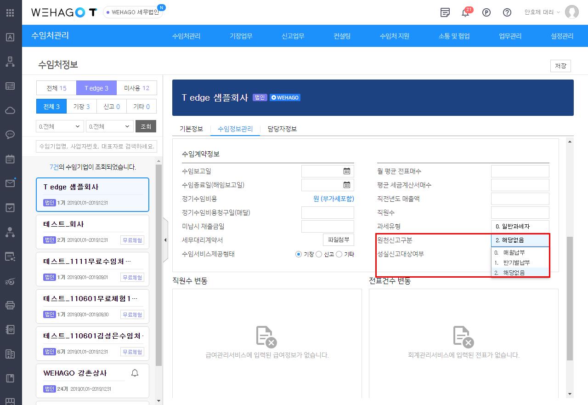Click the 파일첨부 button
The image size is (588, 405).
tap(339, 240)
